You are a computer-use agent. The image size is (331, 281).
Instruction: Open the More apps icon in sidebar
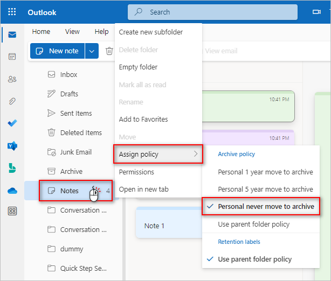(12, 211)
